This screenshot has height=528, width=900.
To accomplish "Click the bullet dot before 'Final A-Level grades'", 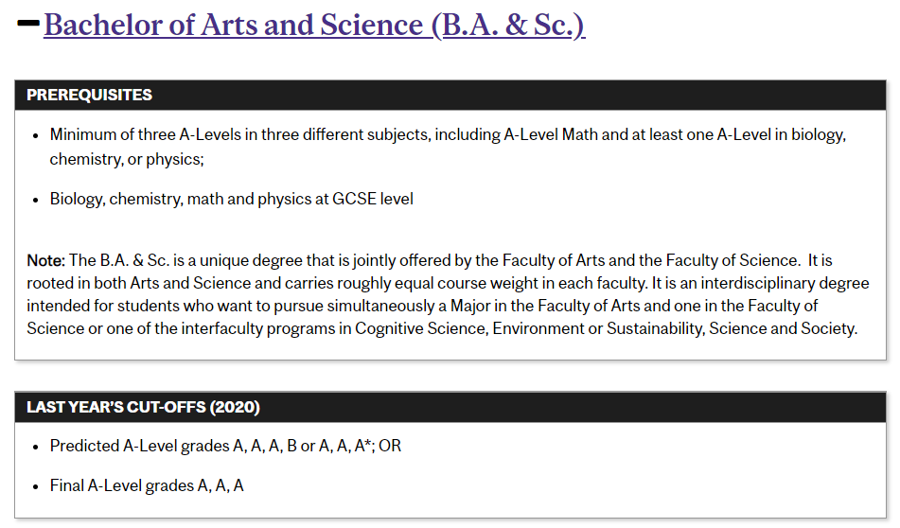I will [x=36, y=487].
